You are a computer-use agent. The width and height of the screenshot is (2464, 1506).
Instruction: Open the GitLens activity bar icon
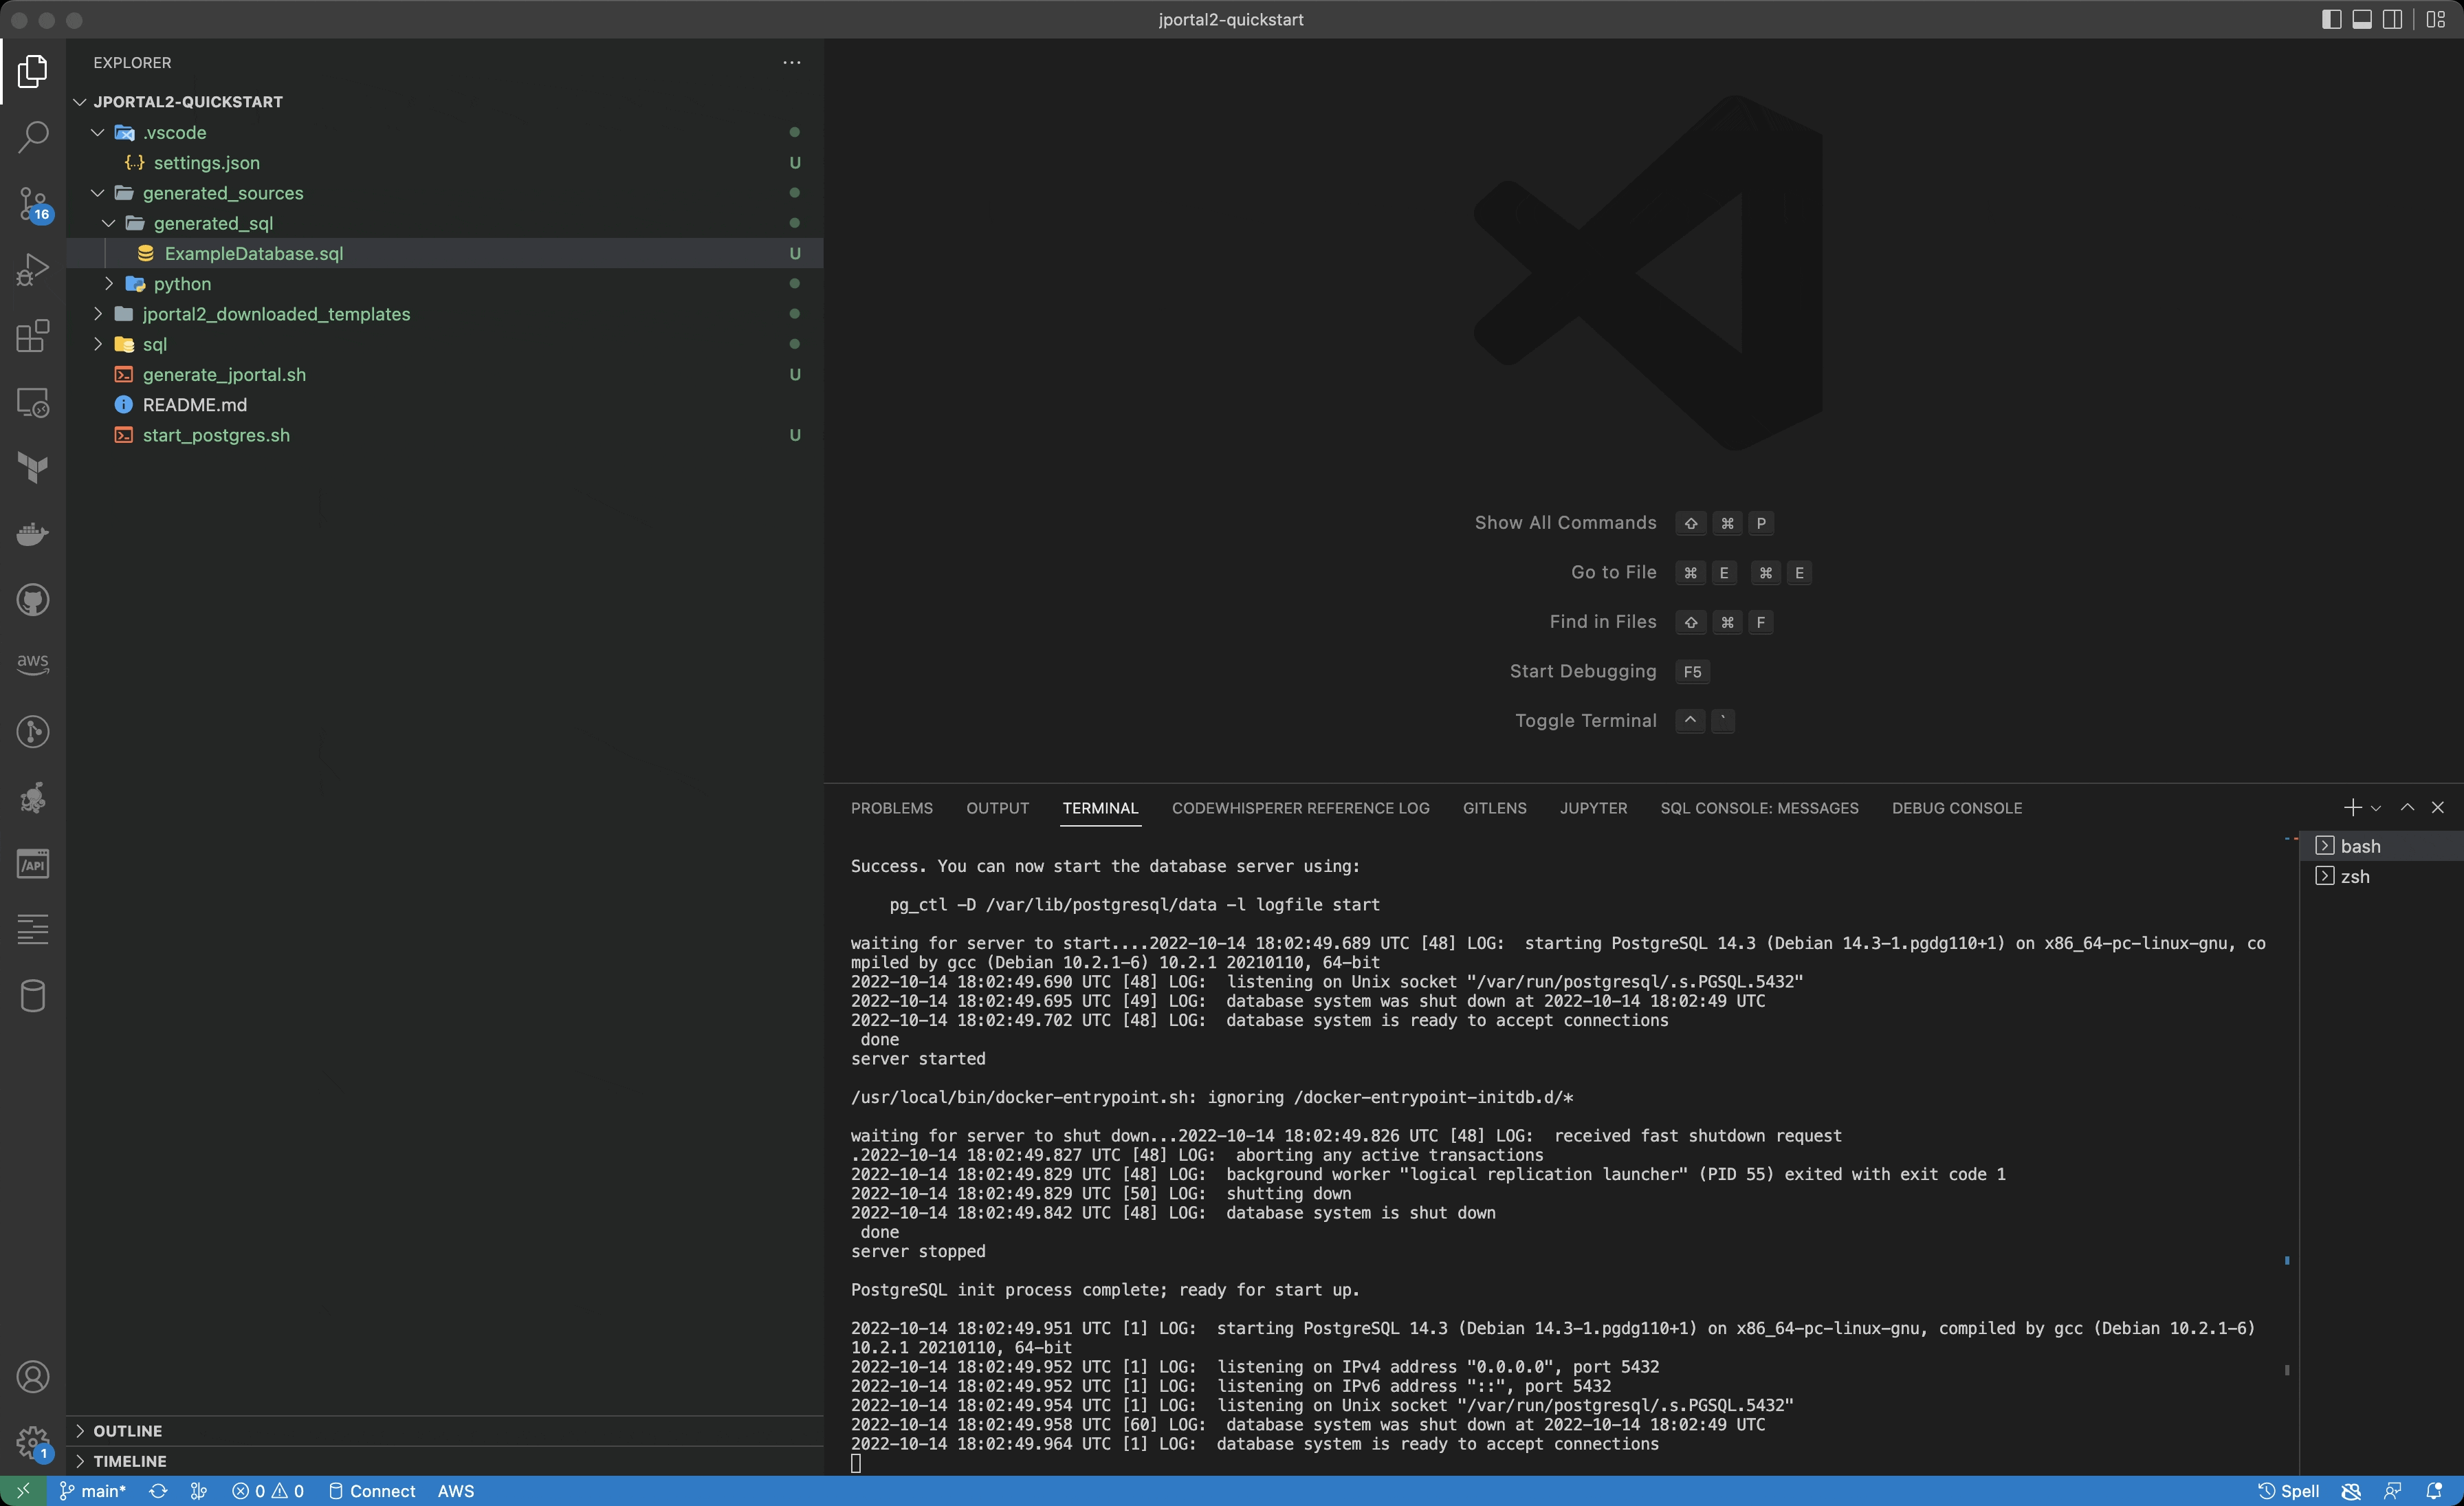click(33, 732)
